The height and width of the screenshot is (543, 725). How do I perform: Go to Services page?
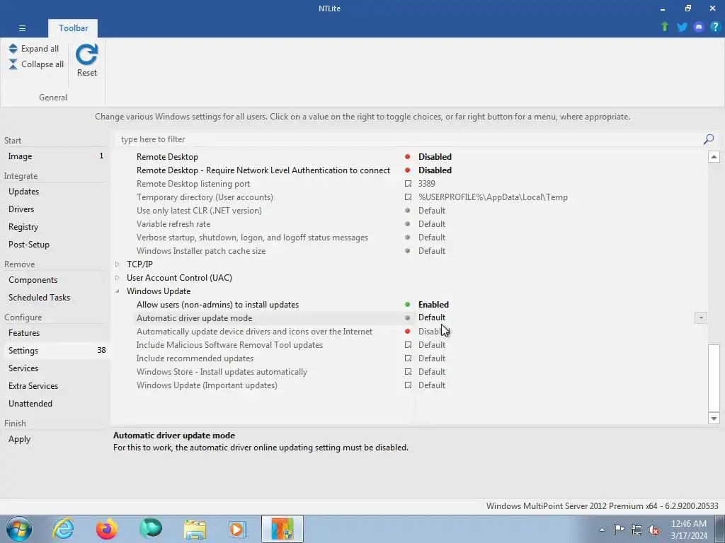click(x=55, y=368)
